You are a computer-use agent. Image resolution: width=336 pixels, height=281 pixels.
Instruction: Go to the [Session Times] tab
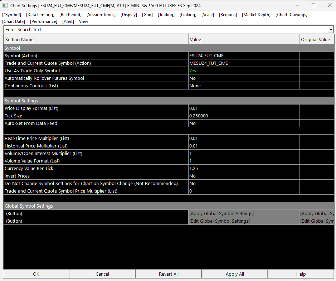pos(101,15)
